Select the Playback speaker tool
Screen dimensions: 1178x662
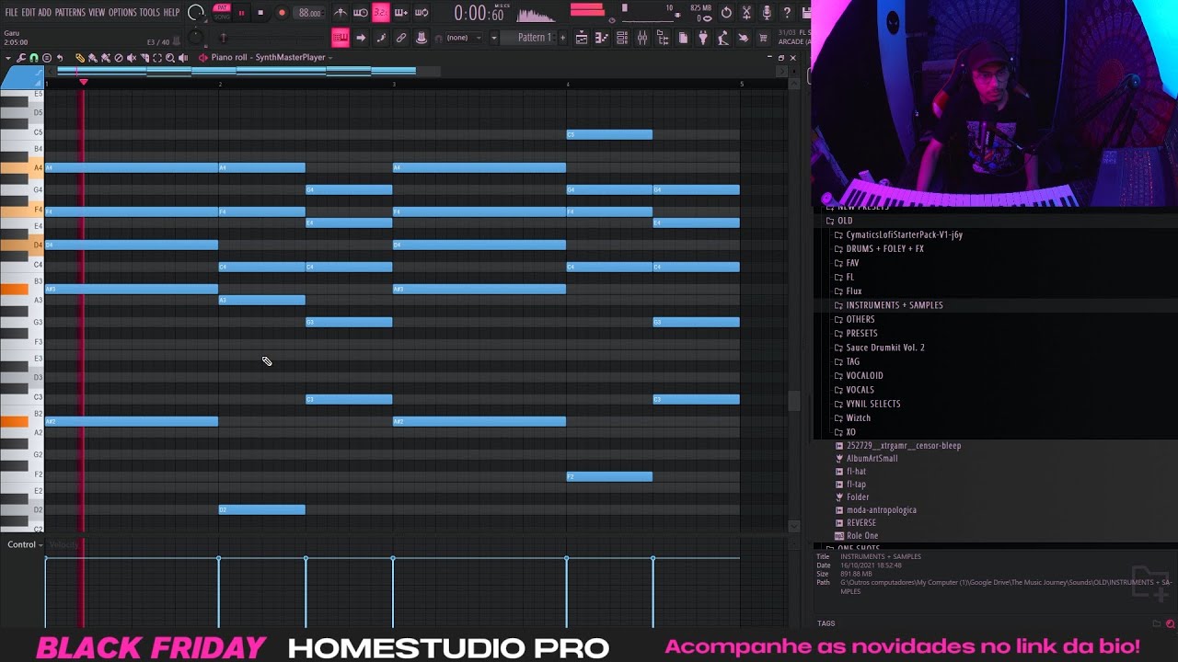(183, 58)
